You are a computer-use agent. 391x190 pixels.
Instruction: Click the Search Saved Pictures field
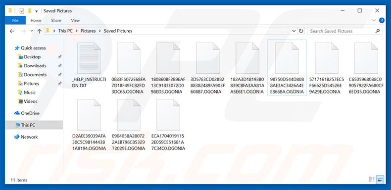pos(345,31)
